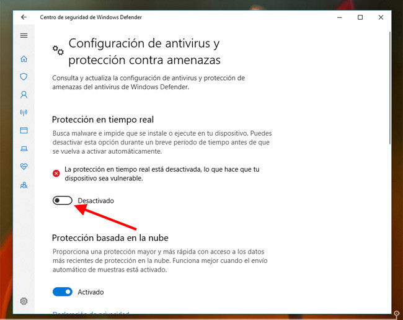Open the account protection person icon
Image resolution: width=403 pixels, height=320 pixels.
point(24,95)
